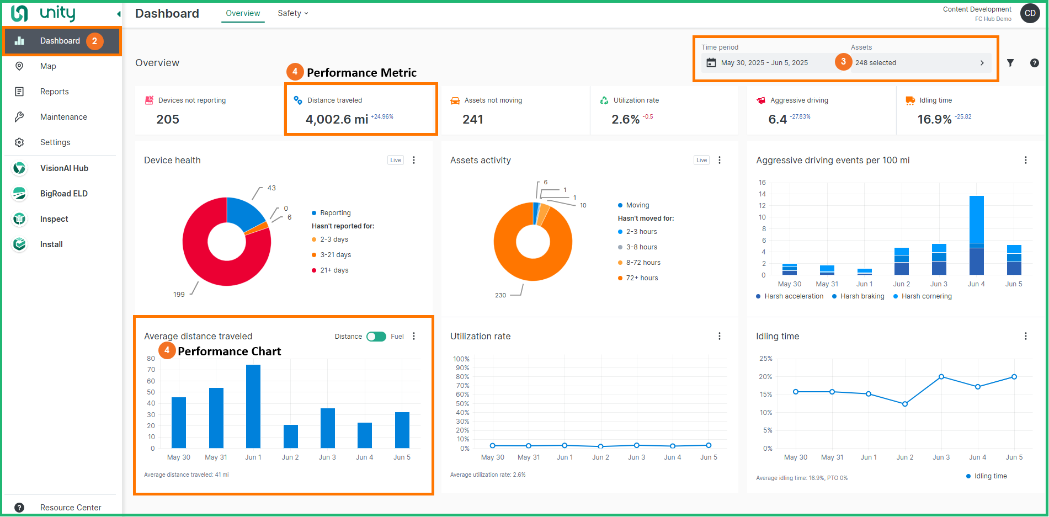Open the Inspect app in sidebar
This screenshot has height=517, width=1049.
coord(54,219)
